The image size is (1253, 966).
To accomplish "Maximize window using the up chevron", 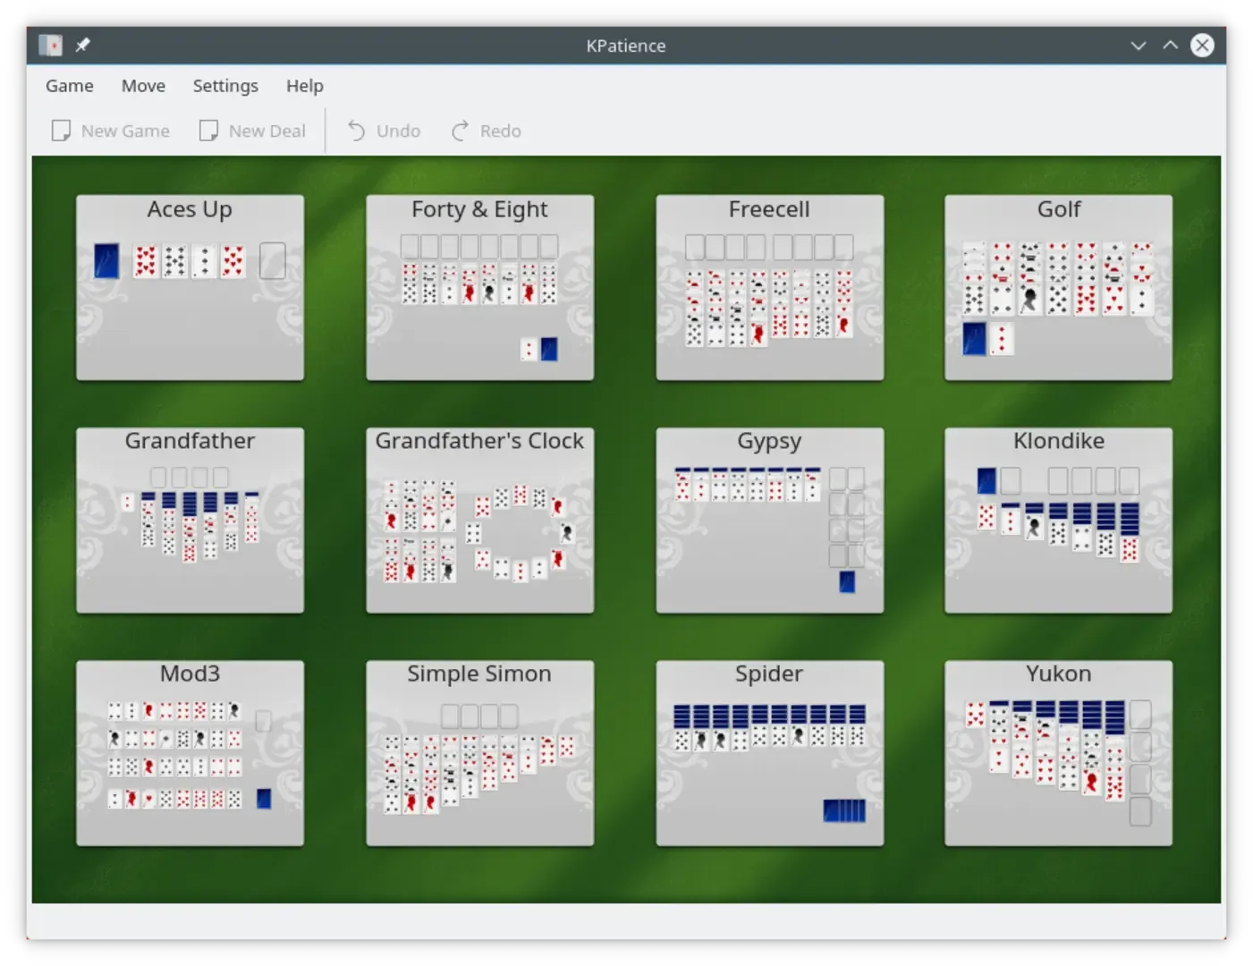I will coord(1170,46).
